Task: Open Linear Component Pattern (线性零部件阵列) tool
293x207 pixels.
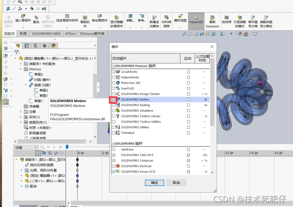Action: [67, 16]
